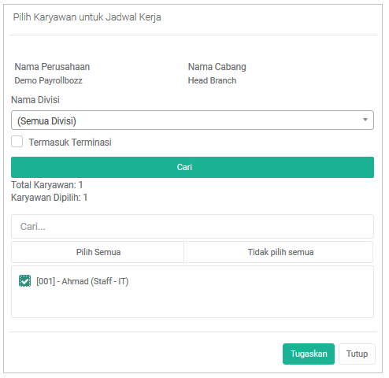Close the dialog with Tutup

(x=357, y=354)
